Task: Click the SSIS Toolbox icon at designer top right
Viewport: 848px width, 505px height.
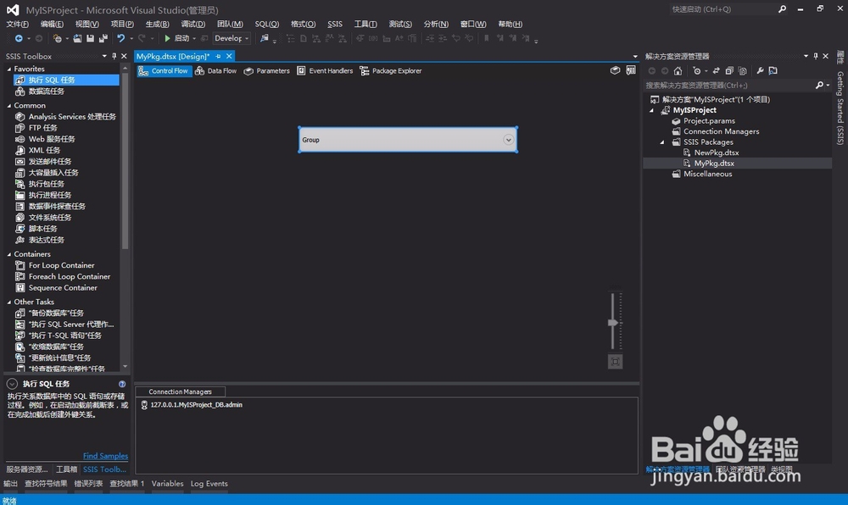Action: pos(615,71)
